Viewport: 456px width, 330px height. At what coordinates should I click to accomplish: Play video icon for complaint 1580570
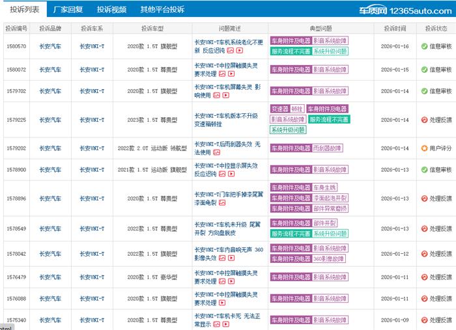click(x=239, y=50)
